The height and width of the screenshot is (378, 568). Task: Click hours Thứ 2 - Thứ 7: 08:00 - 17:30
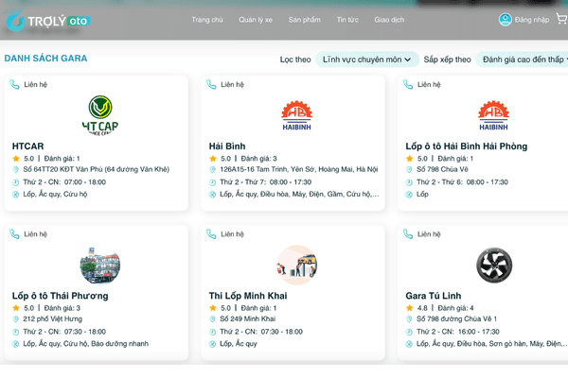pos(265,182)
